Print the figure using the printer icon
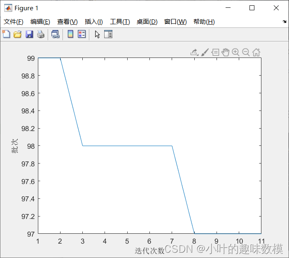The height and width of the screenshot is (258, 289). (41, 35)
